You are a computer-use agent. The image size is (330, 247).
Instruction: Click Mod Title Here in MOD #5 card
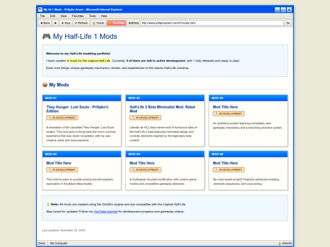(142, 163)
